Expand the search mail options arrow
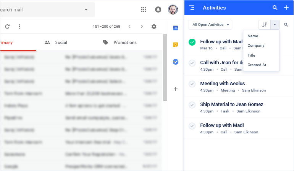Viewport: 294px width, 171px height. 86,9
